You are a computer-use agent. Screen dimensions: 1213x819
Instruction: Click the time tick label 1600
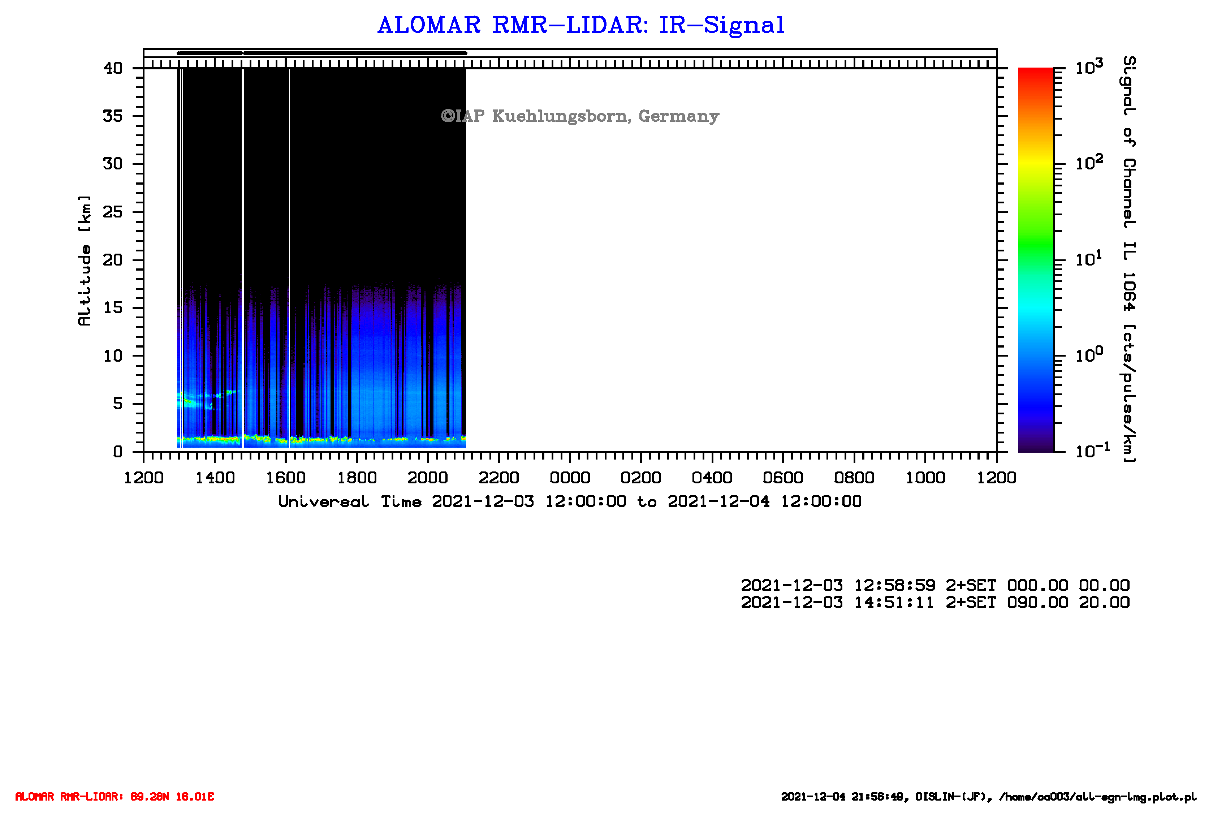tap(285, 478)
